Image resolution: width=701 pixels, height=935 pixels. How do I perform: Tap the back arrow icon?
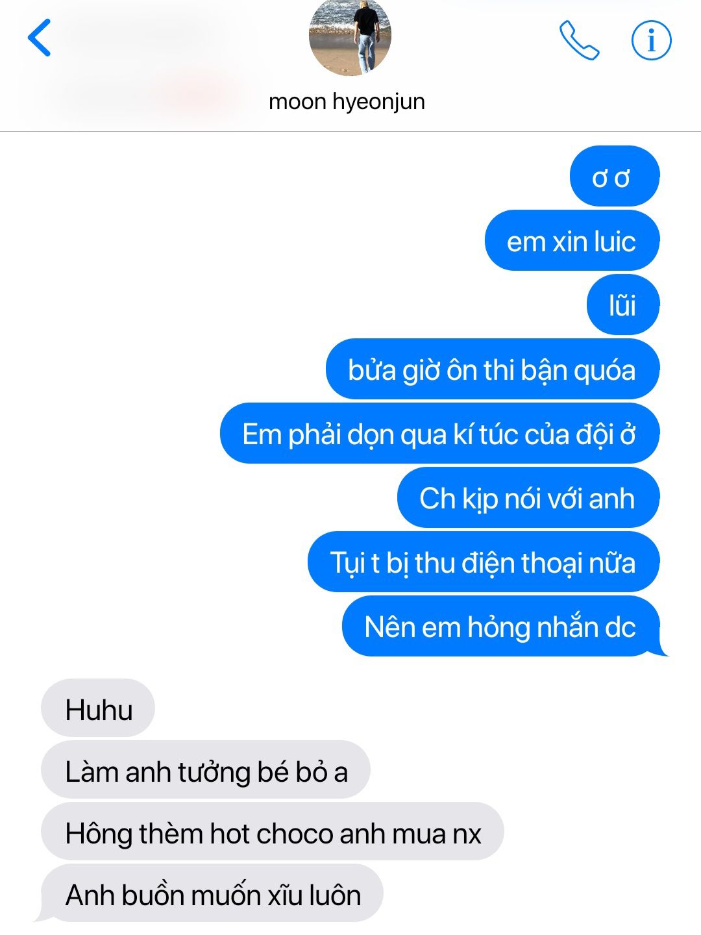click(39, 38)
